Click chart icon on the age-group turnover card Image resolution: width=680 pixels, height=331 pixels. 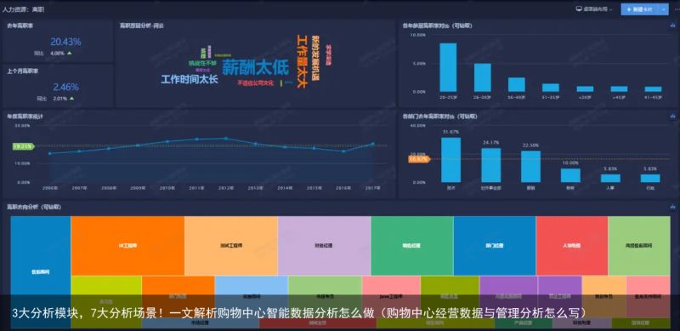tap(671, 26)
